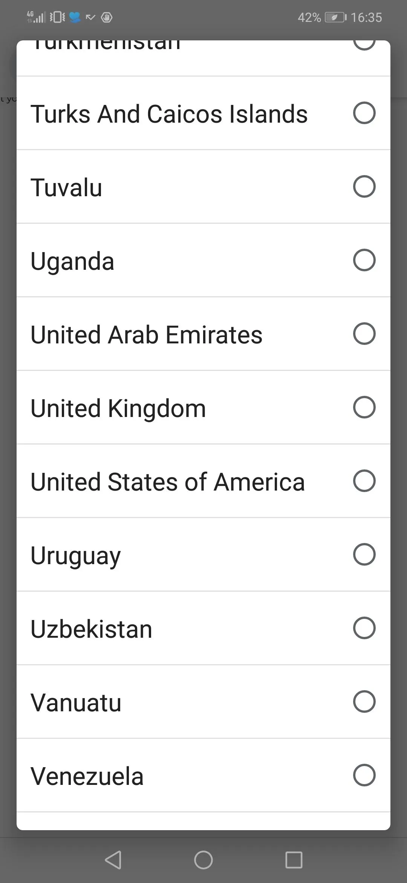This screenshot has height=883, width=407.
Task: Tap the Venezuela country label
Action: pyautogui.click(x=87, y=776)
